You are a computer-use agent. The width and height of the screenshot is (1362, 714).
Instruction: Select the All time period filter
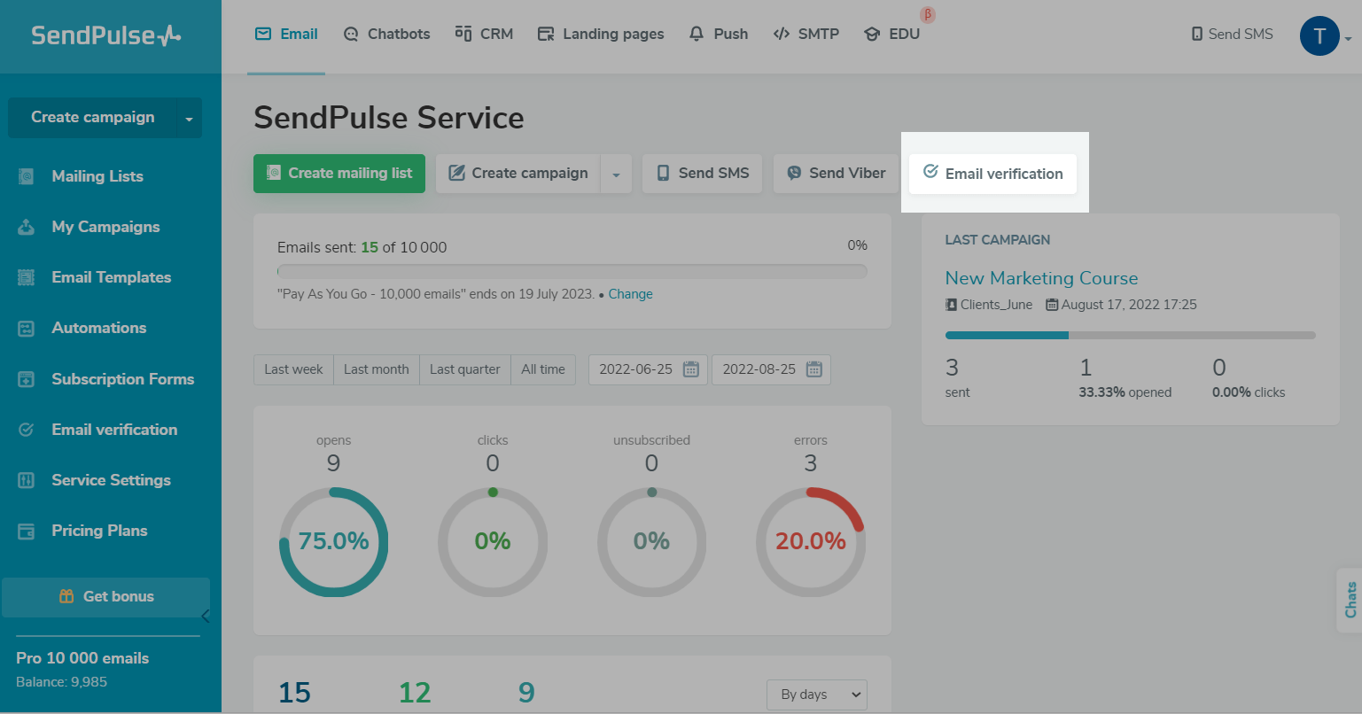(x=542, y=369)
